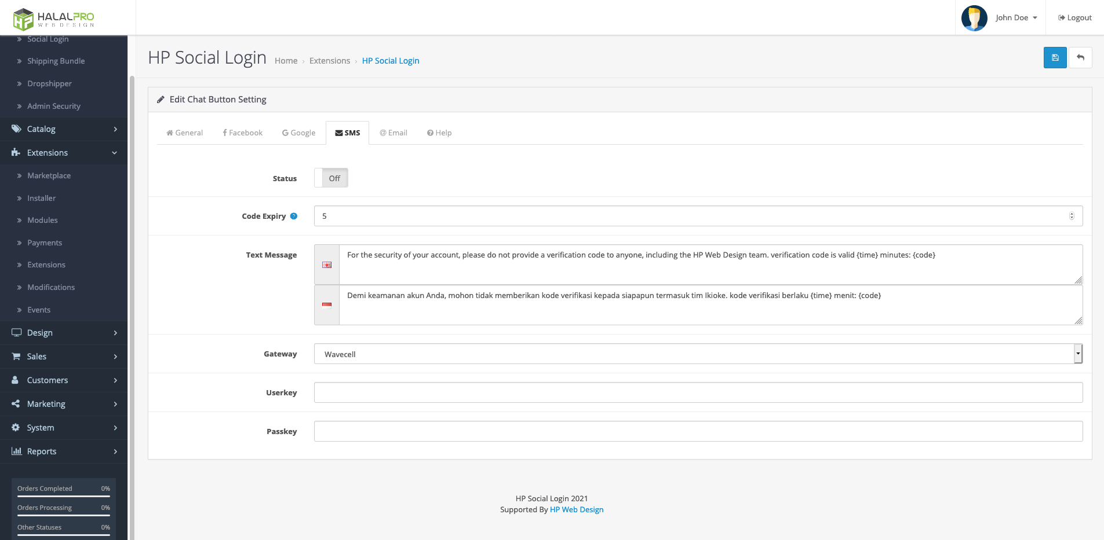Click the Design monitor icon in sidebar

click(x=16, y=333)
